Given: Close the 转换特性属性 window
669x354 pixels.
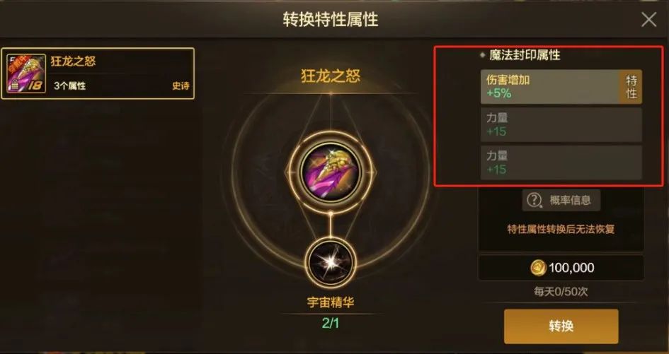Looking at the screenshot, I should [x=648, y=20].
